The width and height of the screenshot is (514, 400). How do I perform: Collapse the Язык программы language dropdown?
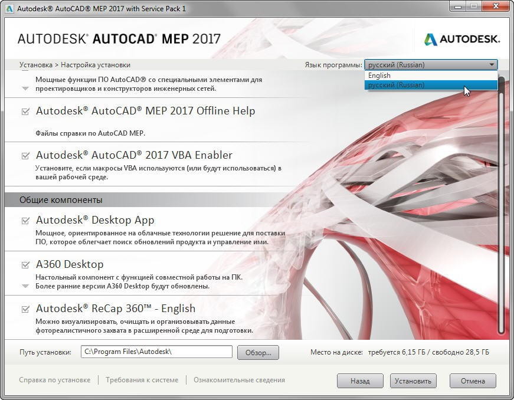491,65
